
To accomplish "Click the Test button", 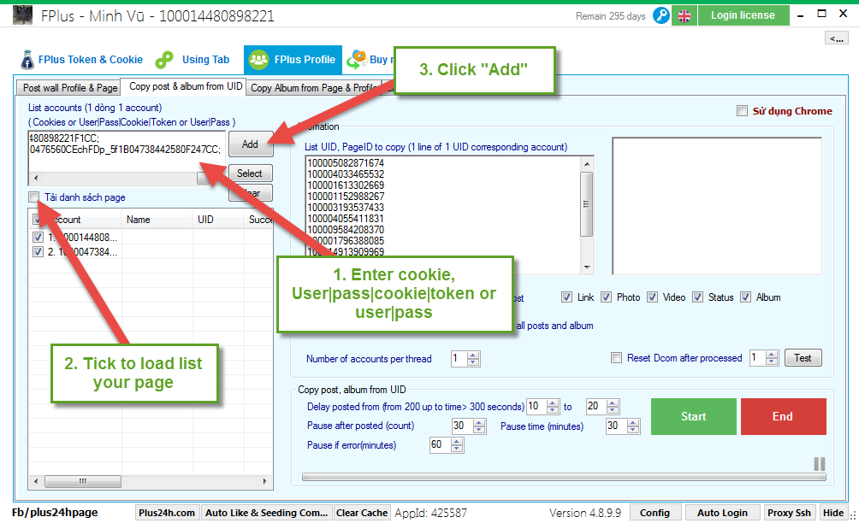I will click(x=803, y=358).
